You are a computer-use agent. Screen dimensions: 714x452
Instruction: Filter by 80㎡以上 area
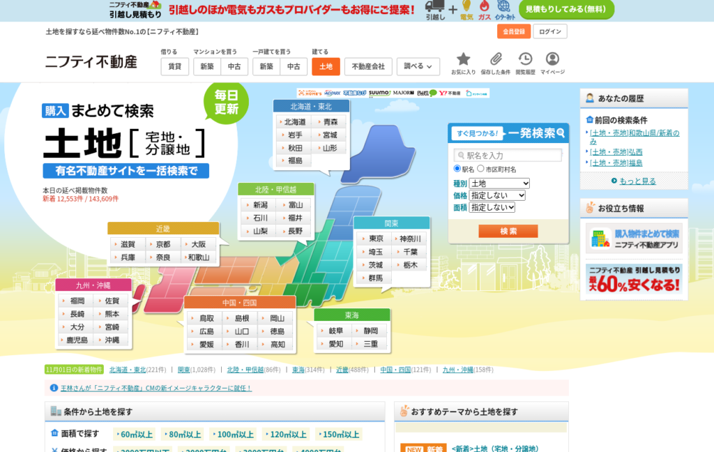(183, 435)
